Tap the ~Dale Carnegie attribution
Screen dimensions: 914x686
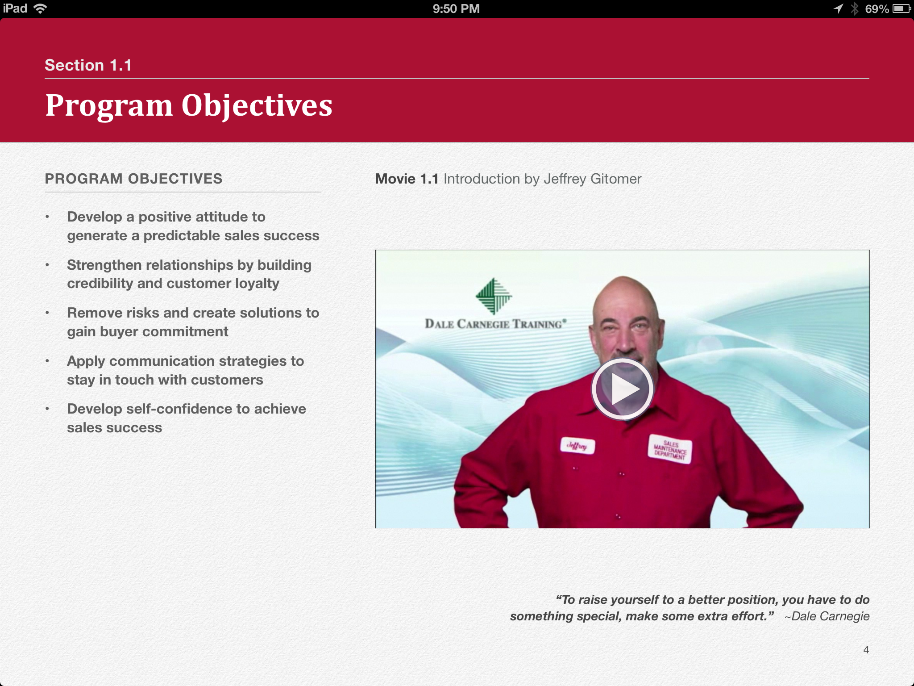tap(827, 616)
